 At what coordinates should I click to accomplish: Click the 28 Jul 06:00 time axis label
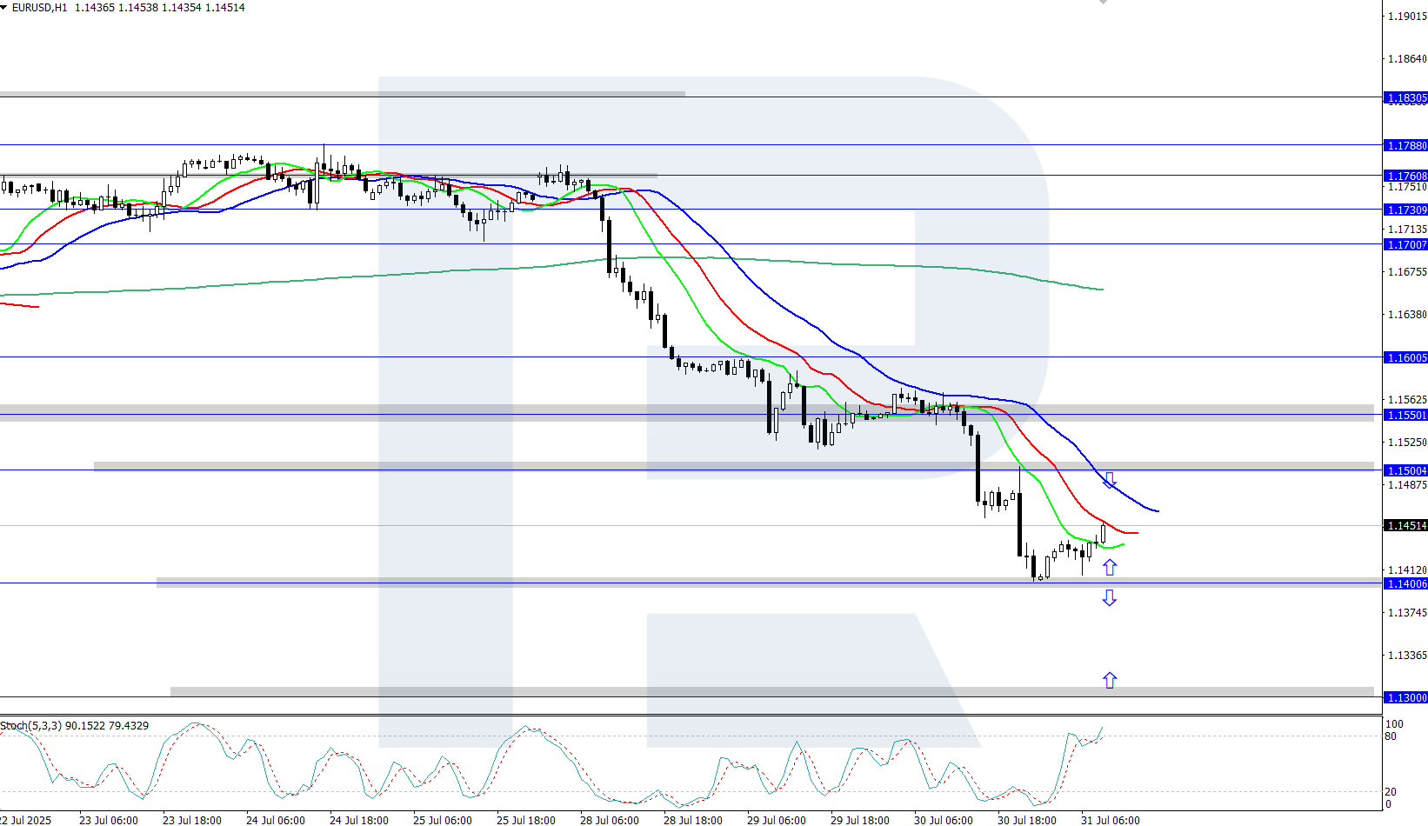point(610,820)
